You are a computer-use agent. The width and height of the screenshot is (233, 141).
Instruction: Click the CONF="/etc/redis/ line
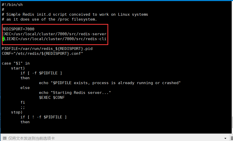[42, 54]
